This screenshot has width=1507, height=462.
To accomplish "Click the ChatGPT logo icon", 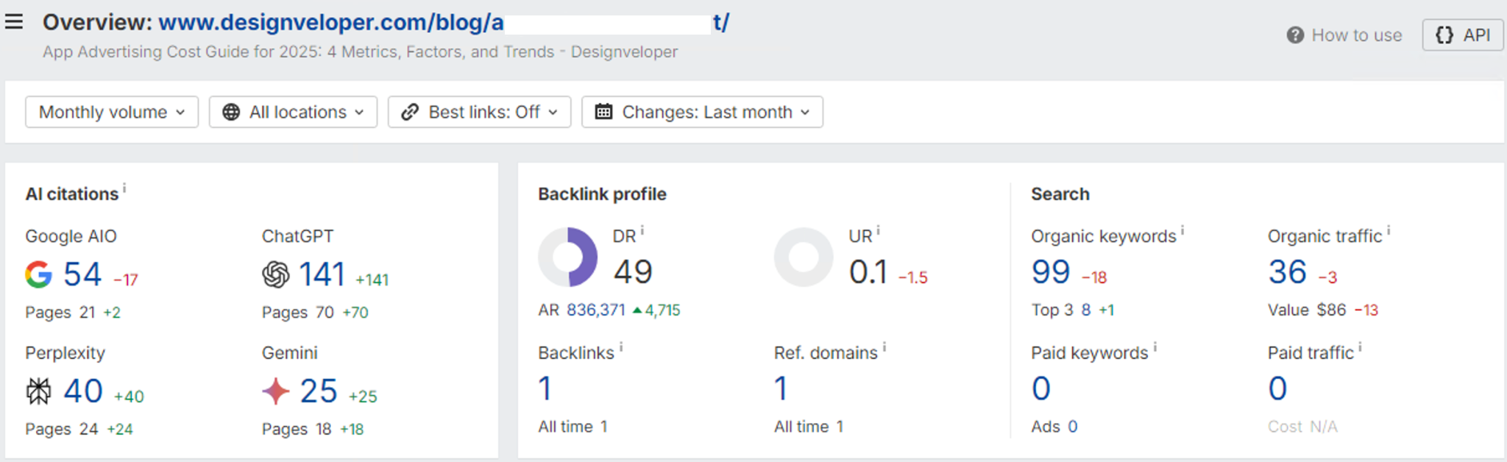I will (x=275, y=274).
